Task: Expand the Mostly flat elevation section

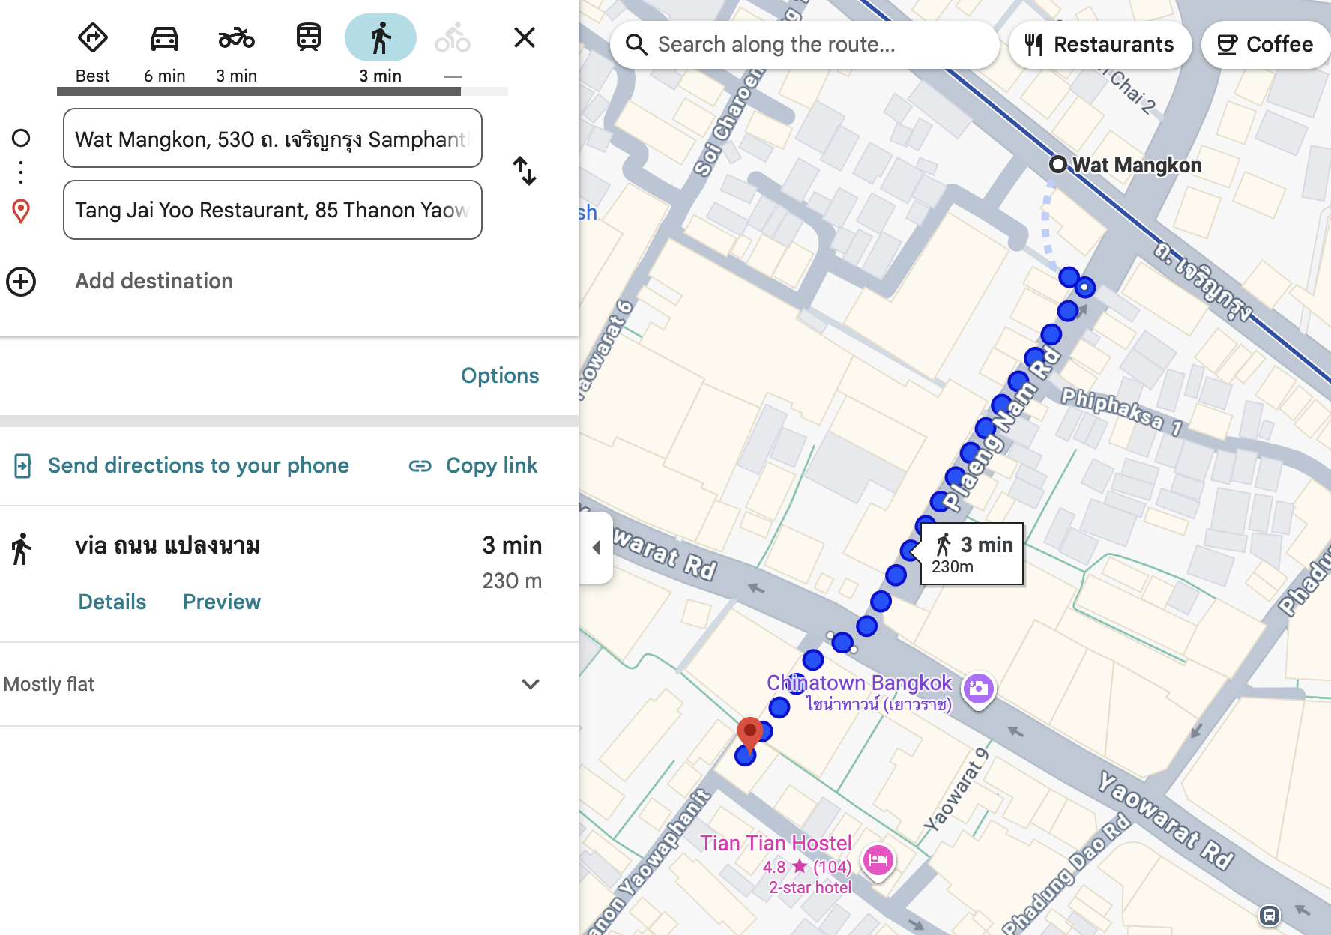Action: pyautogui.click(x=531, y=684)
